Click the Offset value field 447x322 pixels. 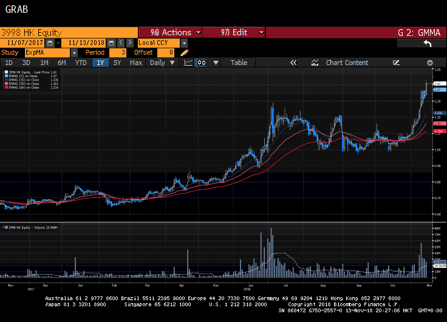point(166,53)
